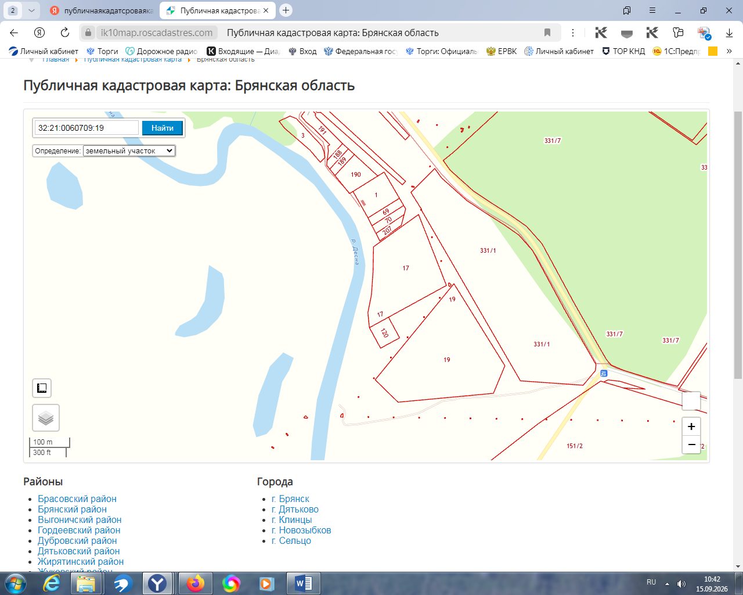The image size is (743, 595).
Task: Open the Дорожное радио bookmark
Action: (x=161, y=51)
